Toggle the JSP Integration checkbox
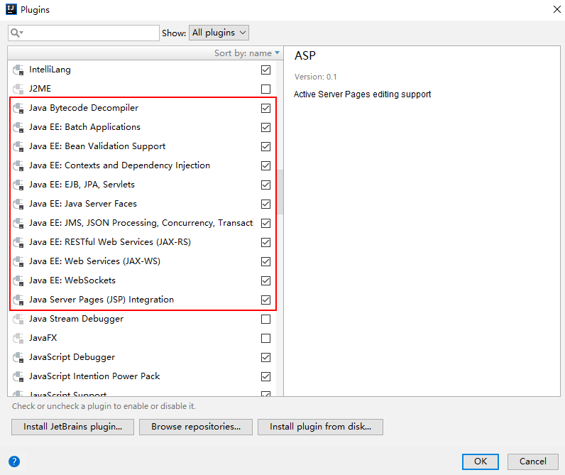The width and height of the screenshot is (565, 475). (265, 300)
